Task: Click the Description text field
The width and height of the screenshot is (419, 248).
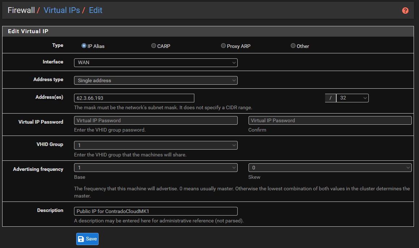Action: click(x=156, y=211)
